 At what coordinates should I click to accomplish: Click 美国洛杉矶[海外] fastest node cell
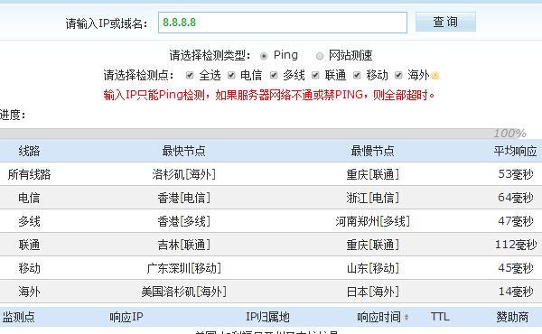[x=183, y=292]
